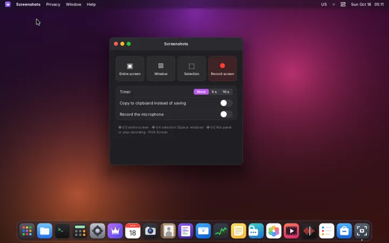The image size is (389, 243).
Task: Open System Settings gear in dock
Action: 97,231
